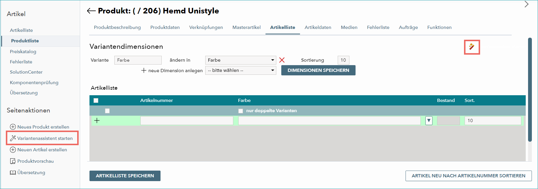Click the greyed Bestand field in new row
Screen dimensions: 538x189
pyautogui.click(x=449, y=121)
